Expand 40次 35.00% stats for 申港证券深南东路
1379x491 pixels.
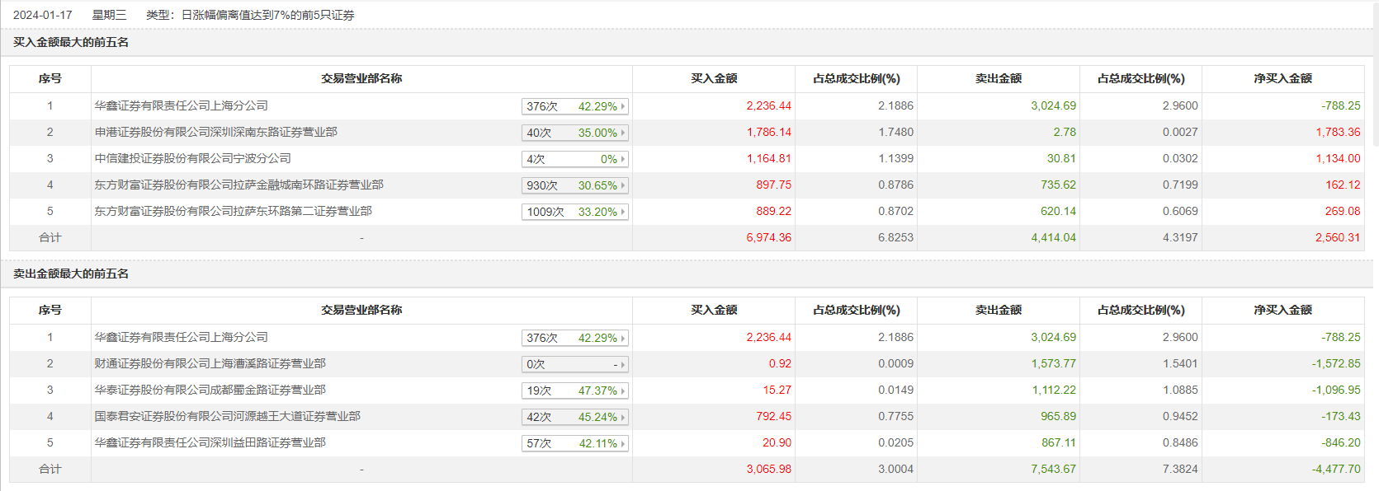[575, 133]
